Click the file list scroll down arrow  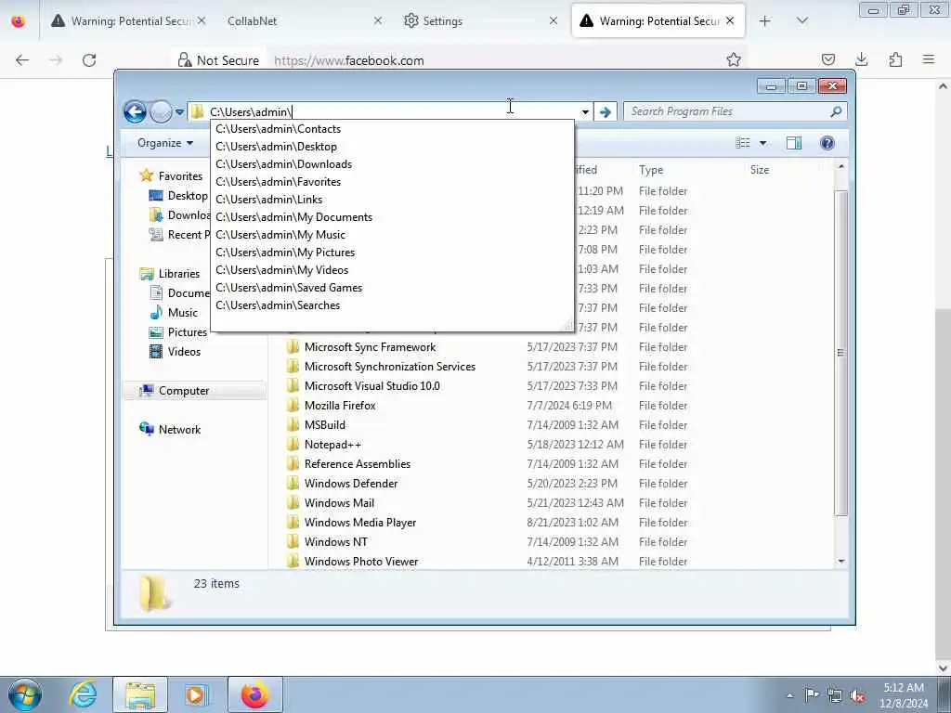click(840, 562)
